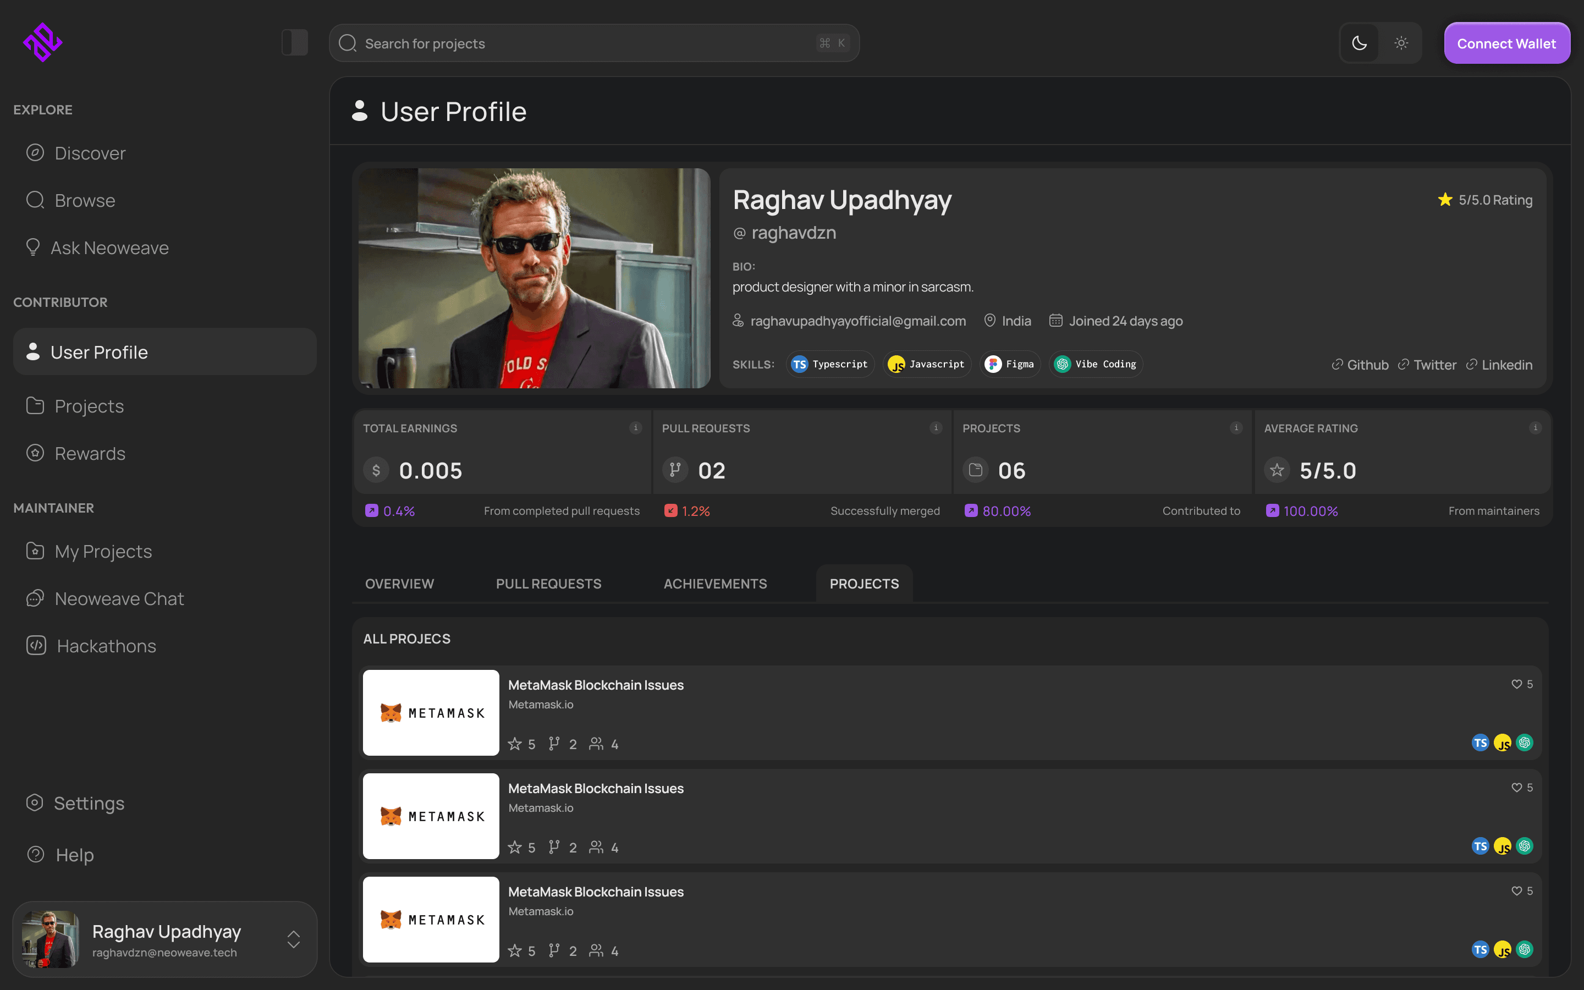Switch to light mode sun

[1401, 43]
